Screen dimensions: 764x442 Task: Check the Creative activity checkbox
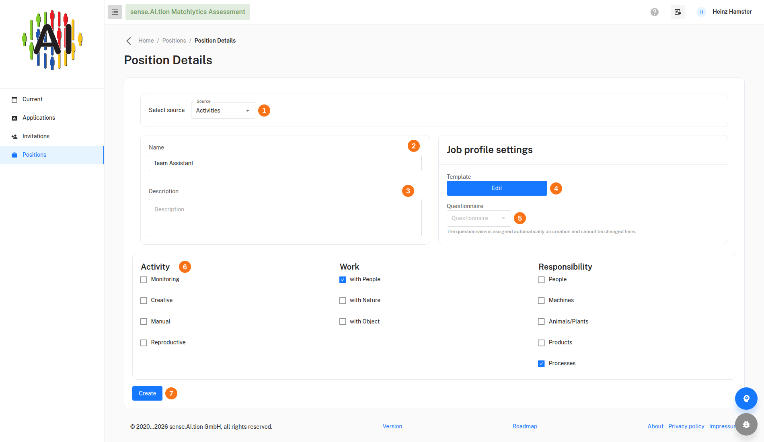144,301
